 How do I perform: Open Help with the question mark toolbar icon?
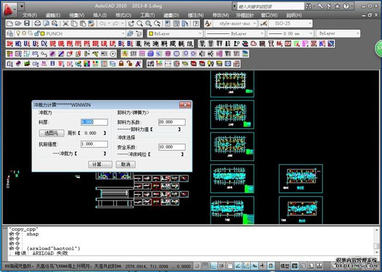tap(196, 24)
